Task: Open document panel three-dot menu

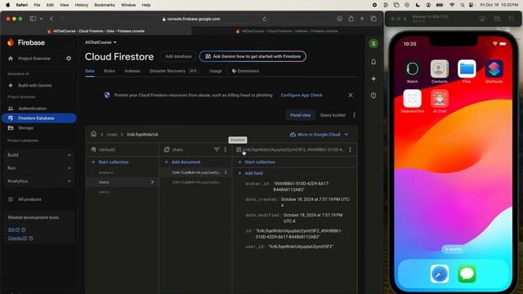Action: (350, 149)
